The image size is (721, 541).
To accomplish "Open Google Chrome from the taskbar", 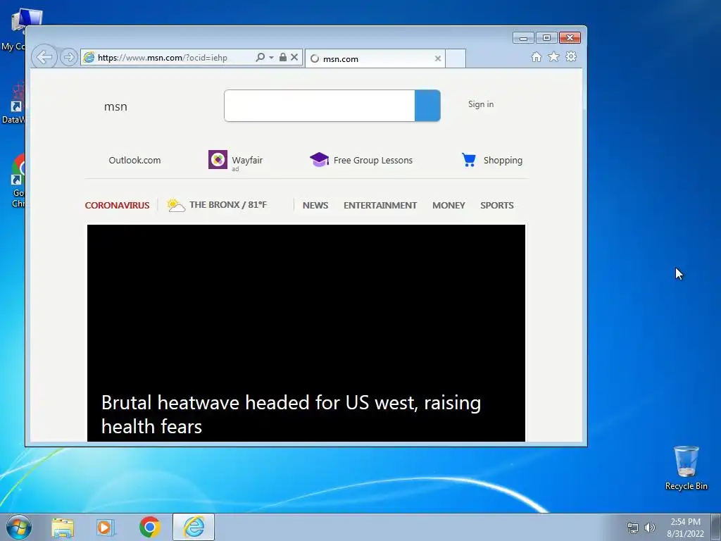I will coord(150,527).
